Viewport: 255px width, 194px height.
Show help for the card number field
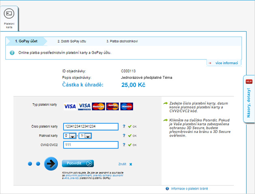tap(123, 127)
